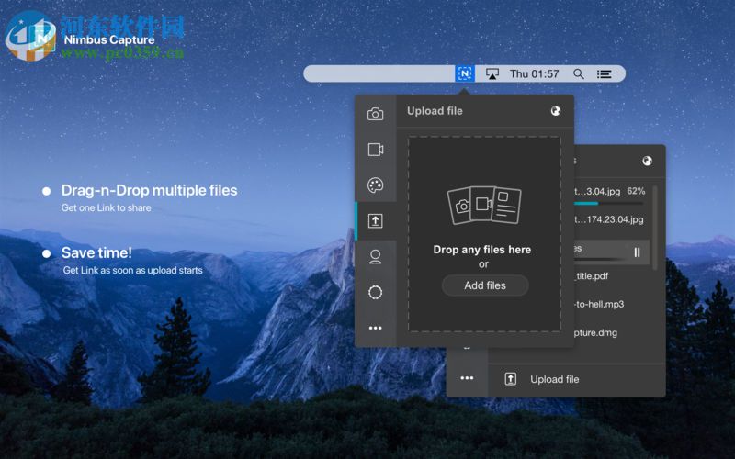The image size is (735, 459).
Task: Click the Thu 01:57 clock in menu bar
Action: [x=535, y=74]
